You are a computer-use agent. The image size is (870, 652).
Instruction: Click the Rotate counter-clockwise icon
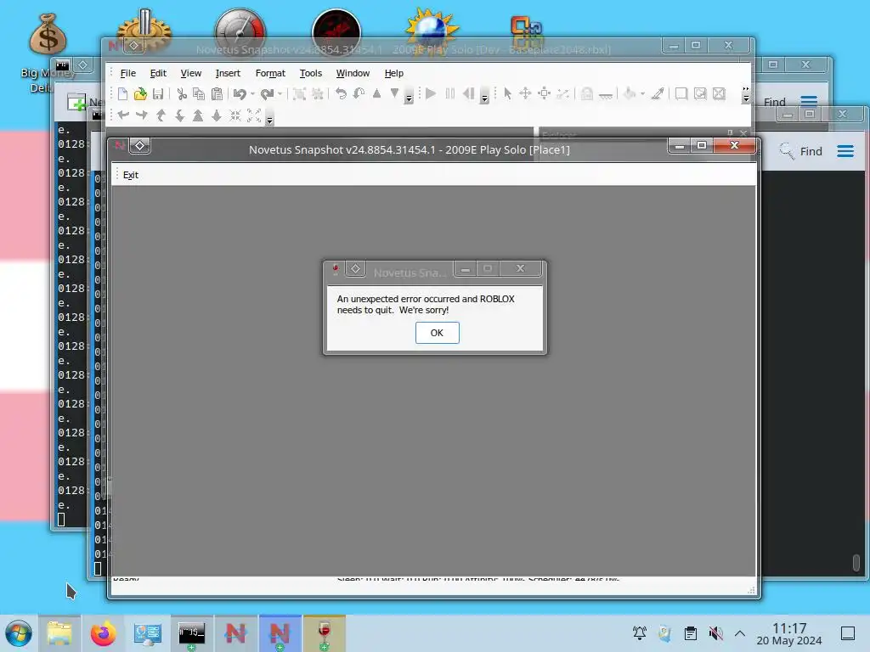(x=341, y=93)
